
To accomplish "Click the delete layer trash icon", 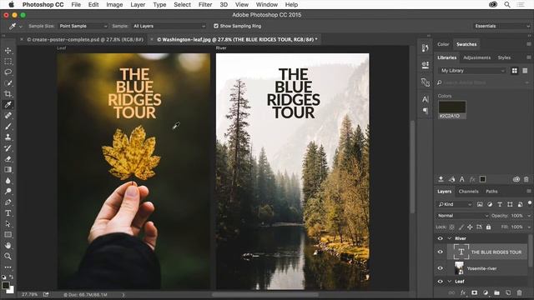I will tap(519, 292).
